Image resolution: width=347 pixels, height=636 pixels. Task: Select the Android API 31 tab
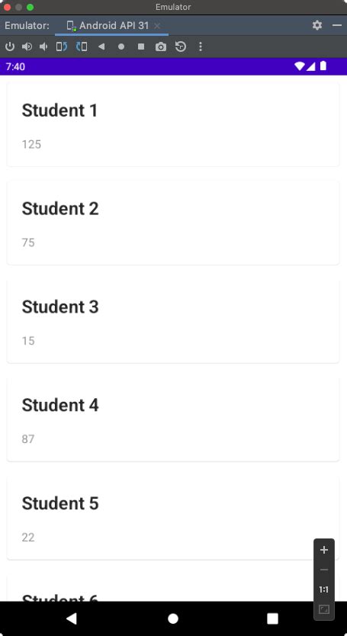pos(108,26)
